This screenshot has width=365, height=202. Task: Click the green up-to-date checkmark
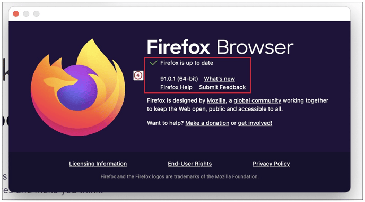pyautogui.click(x=154, y=63)
